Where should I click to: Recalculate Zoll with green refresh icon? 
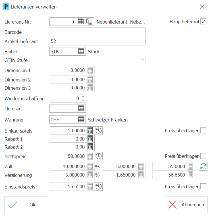pyautogui.click(x=203, y=166)
